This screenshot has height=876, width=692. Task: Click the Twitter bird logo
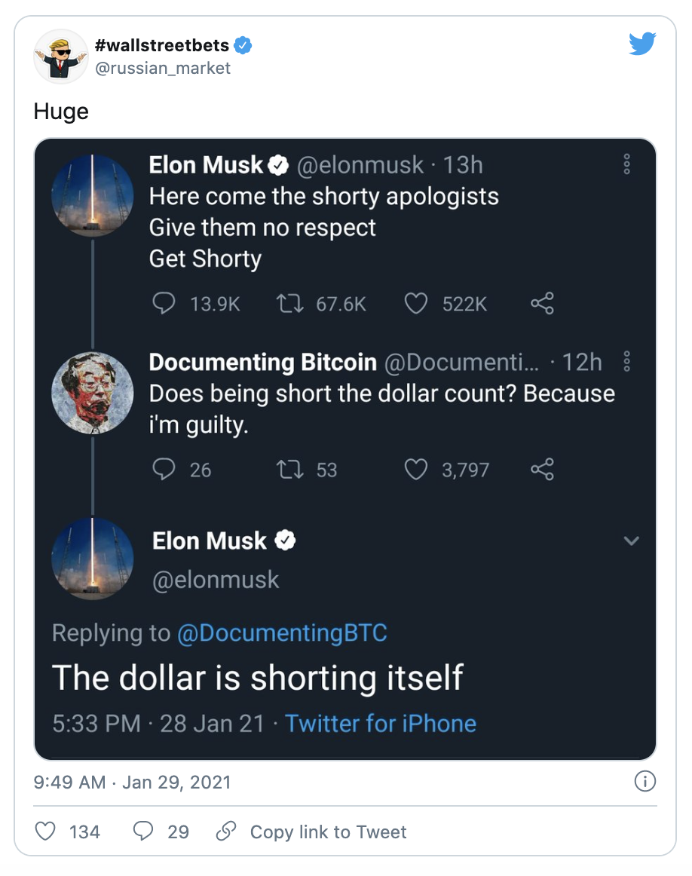click(x=642, y=44)
